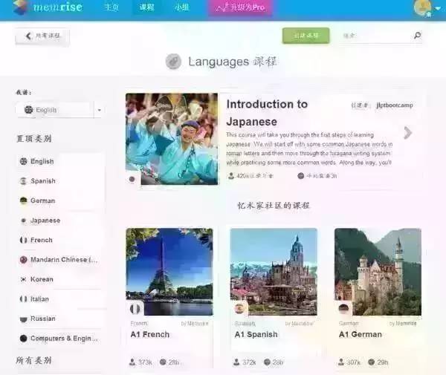This screenshot has height=375, width=446.
Task: Open the A1 Spanish course title
Action: [256, 334]
